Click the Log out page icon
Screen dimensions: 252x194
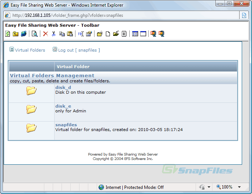[55, 49]
